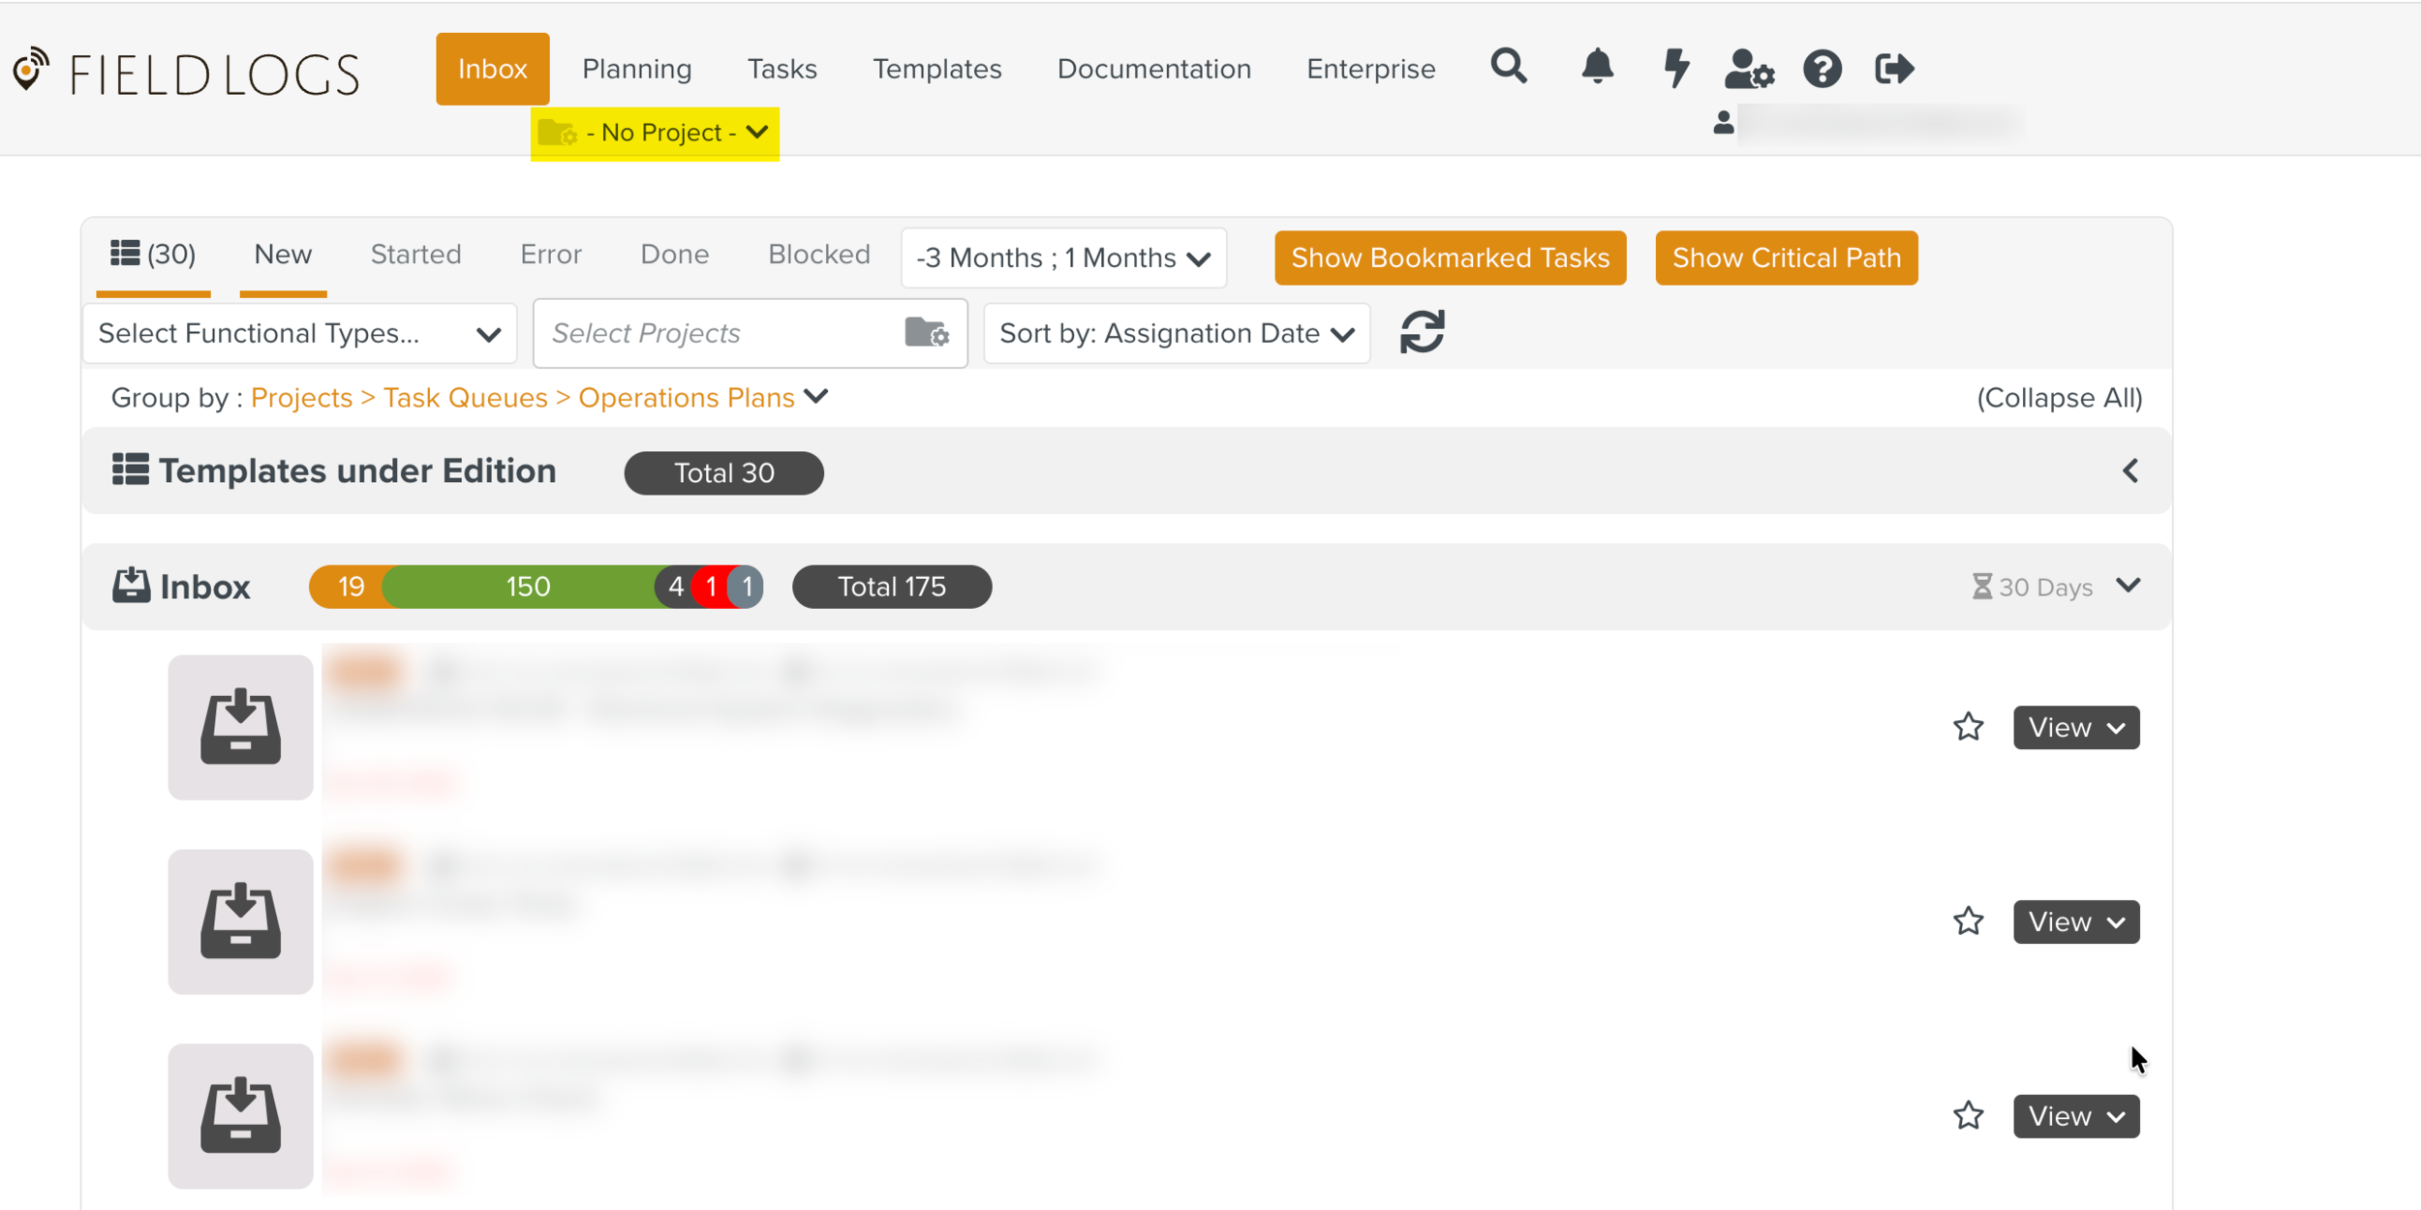Image resolution: width=2421 pixels, height=1210 pixels.
Task: Collapse the Inbox section chevron
Action: tap(2128, 586)
